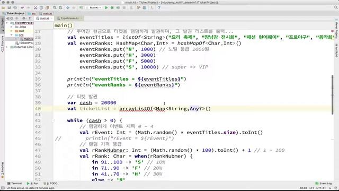Click the search everywhere magnifier icon
The image size is (339, 191).
click(x=336, y=7)
